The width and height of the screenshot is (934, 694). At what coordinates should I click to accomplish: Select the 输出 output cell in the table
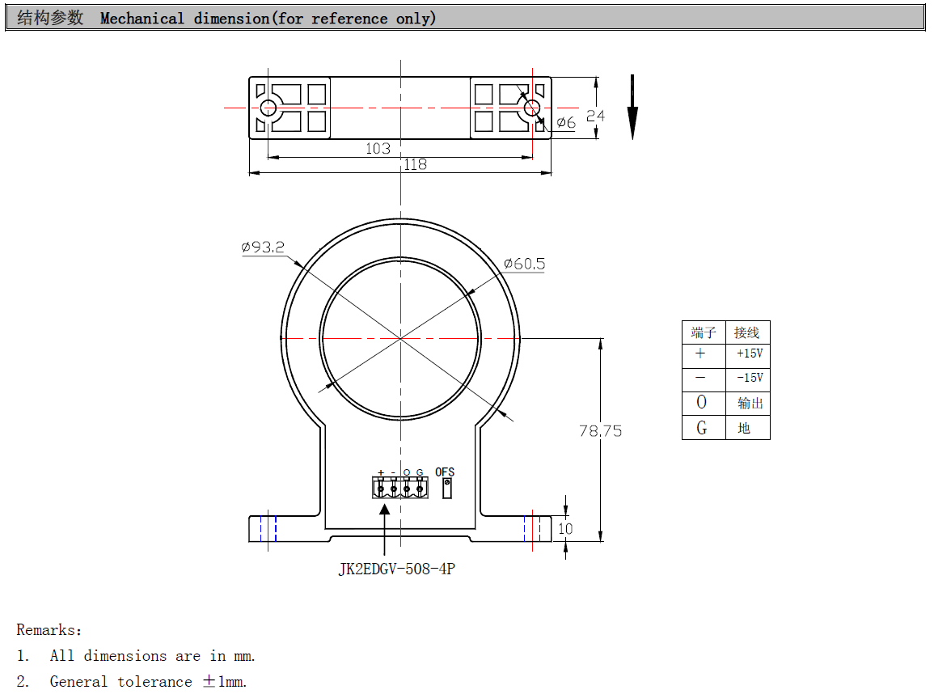pos(749,403)
